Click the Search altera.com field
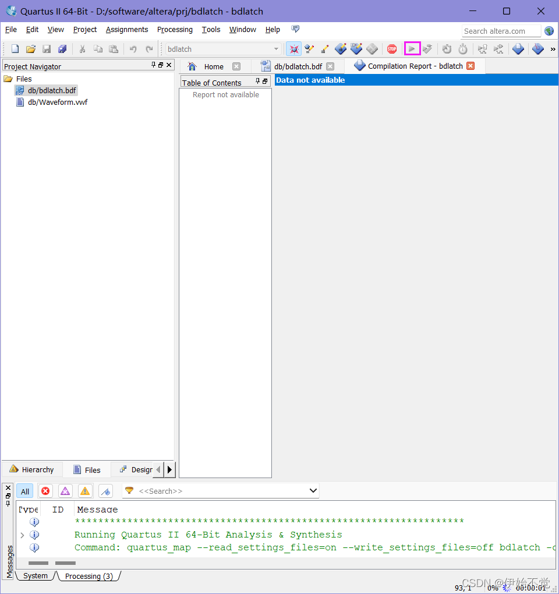Viewport: 559px width, 594px height. [501, 31]
